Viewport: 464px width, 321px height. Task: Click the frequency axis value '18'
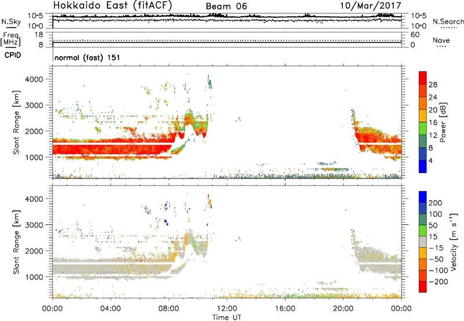click(x=39, y=35)
